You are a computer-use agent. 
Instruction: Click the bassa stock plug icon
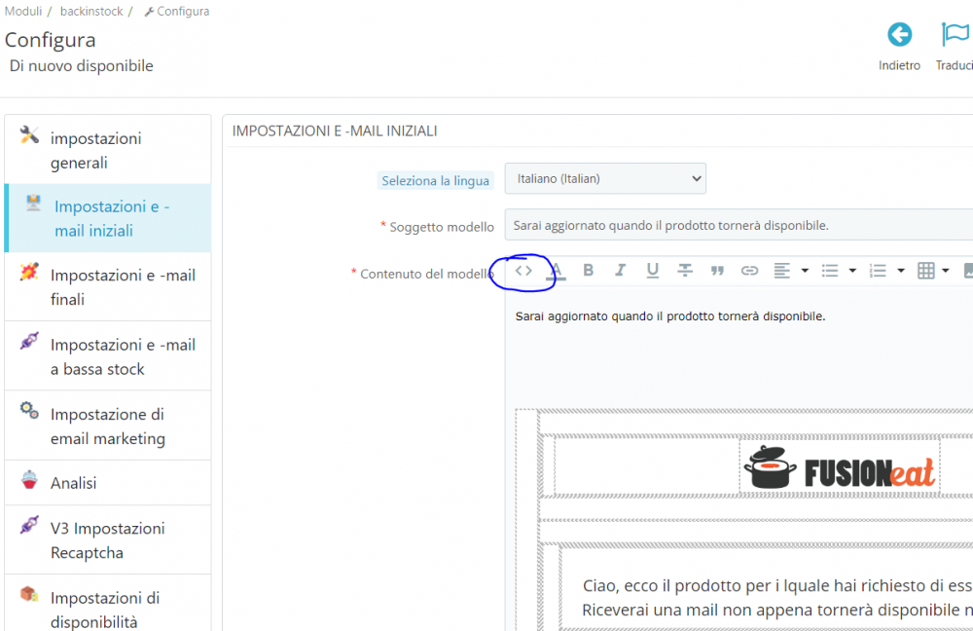pyautogui.click(x=29, y=341)
